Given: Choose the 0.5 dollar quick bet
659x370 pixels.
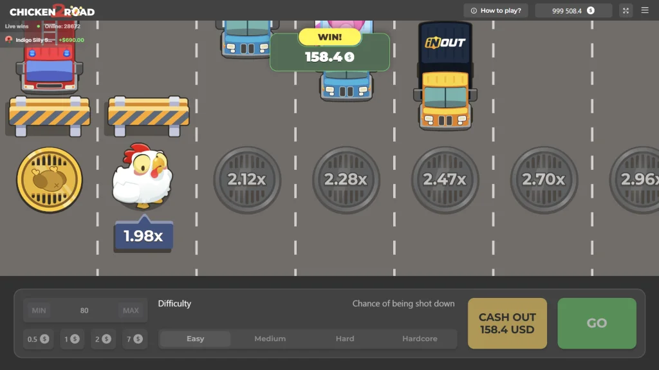Looking at the screenshot, I should click(38, 339).
